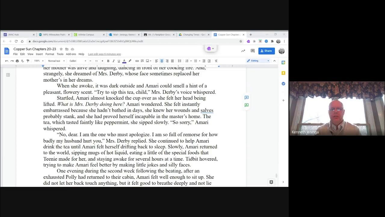This screenshot has width=385, height=217.
Task: Open line spacing options
Action: tap(180, 61)
